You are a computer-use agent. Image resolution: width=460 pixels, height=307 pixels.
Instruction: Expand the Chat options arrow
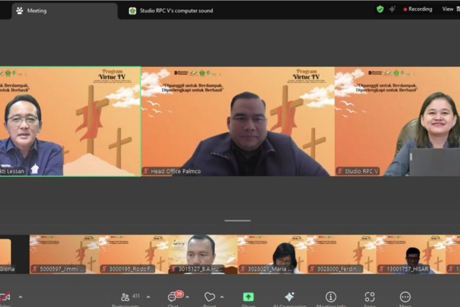pos(187,297)
